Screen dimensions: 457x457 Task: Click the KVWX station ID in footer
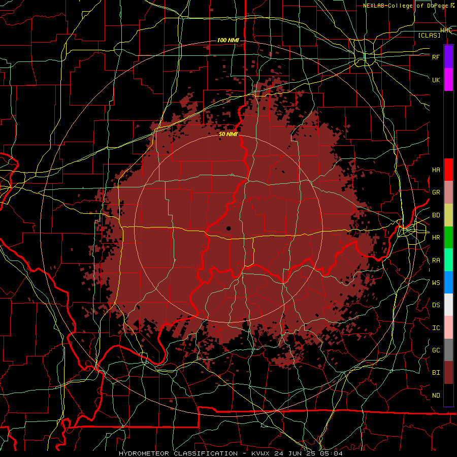(260, 453)
